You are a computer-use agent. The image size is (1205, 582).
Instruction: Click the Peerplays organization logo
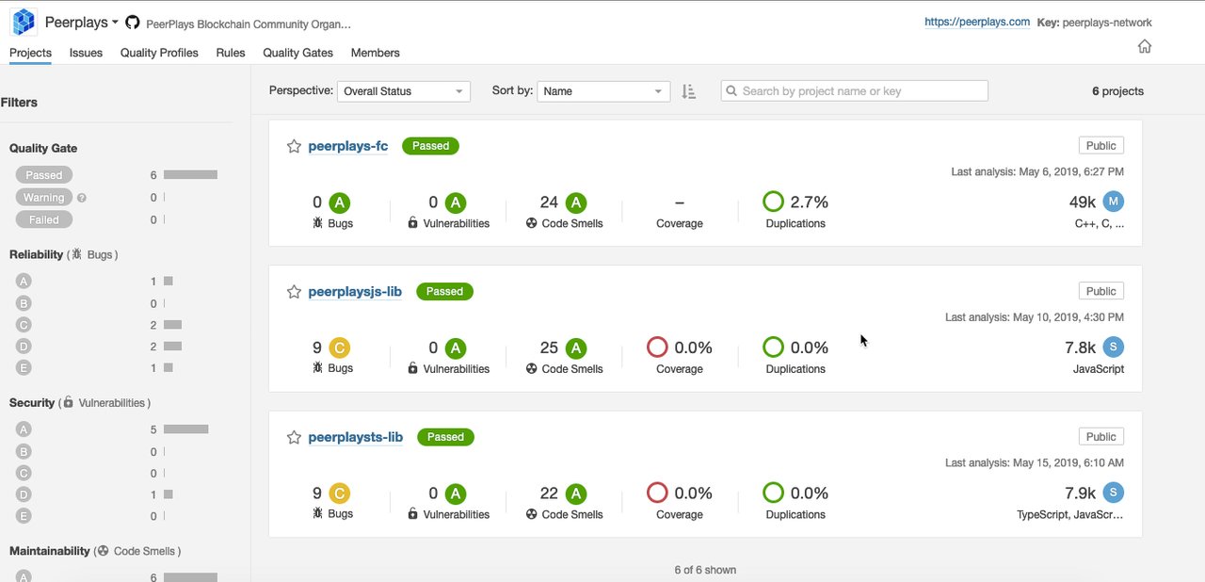click(x=24, y=22)
